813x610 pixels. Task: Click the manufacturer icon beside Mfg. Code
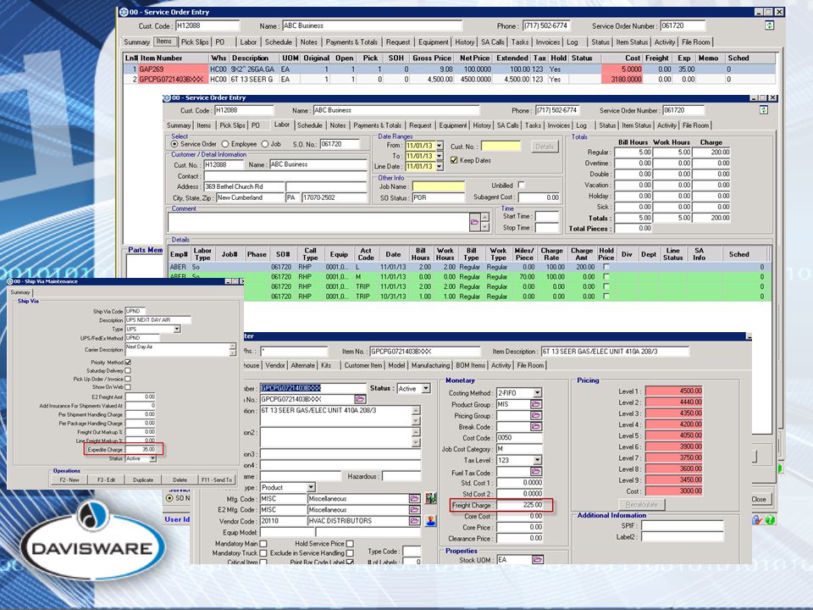tap(430, 498)
